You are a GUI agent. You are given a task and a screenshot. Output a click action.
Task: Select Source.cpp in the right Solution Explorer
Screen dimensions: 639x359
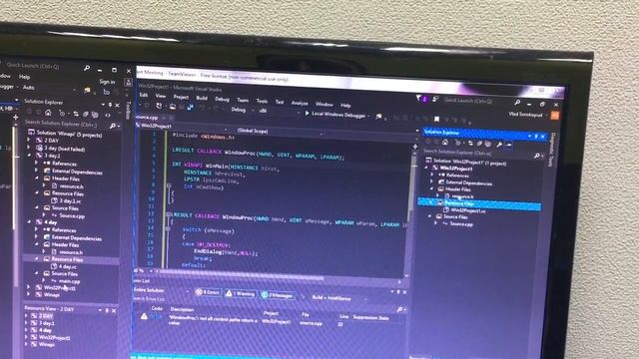point(460,223)
